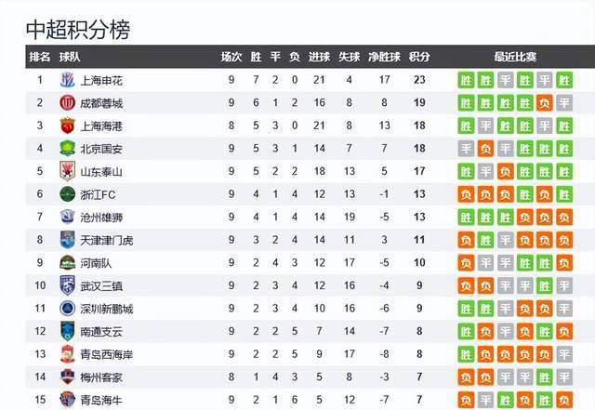Click the Chengdu Rongcheng team crest

pyautogui.click(x=68, y=103)
